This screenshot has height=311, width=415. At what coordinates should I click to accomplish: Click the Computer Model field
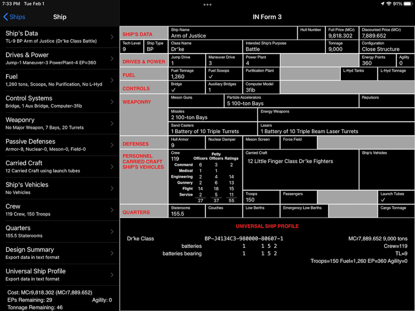coord(261,87)
